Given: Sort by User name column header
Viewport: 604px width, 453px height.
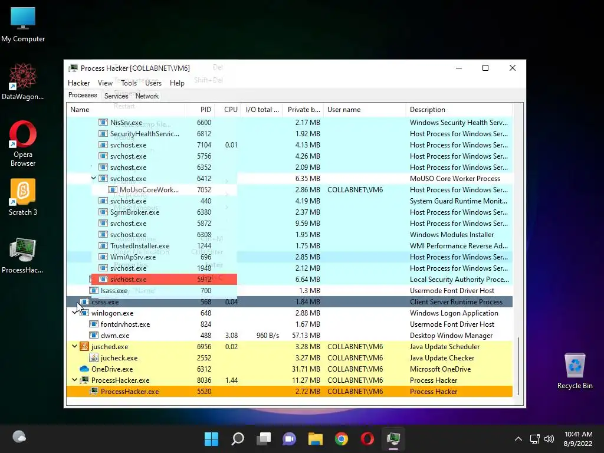Looking at the screenshot, I should pyautogui.click(x=365, y=109).
